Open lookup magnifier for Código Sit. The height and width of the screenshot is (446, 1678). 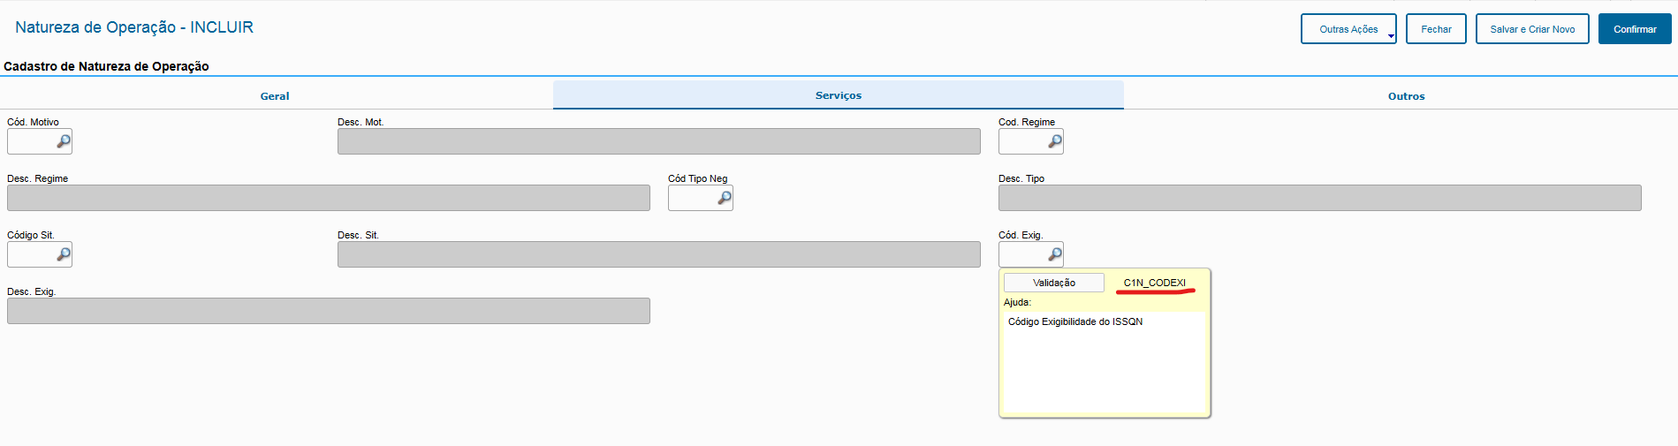[64, 254]
